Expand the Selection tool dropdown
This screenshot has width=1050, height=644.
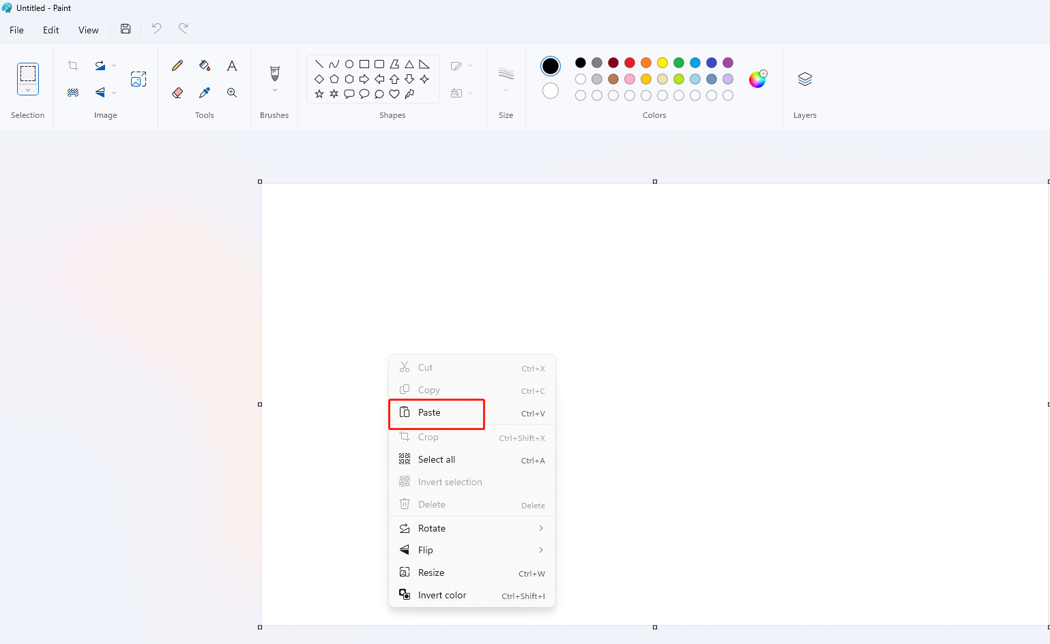pyautogui.click(x=28, y=90)
